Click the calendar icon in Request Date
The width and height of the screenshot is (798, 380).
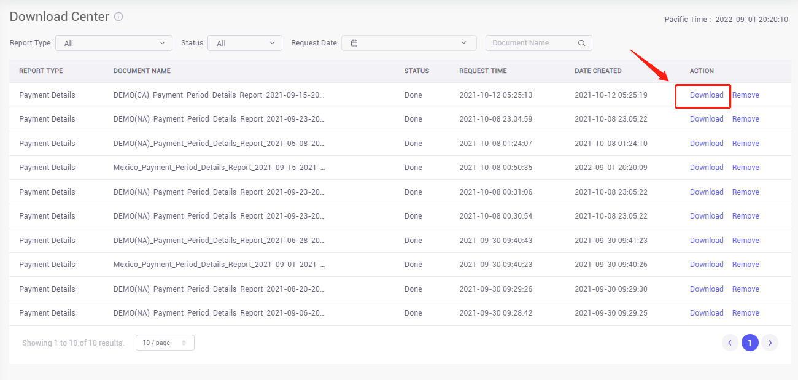click(x=354, y=43)
